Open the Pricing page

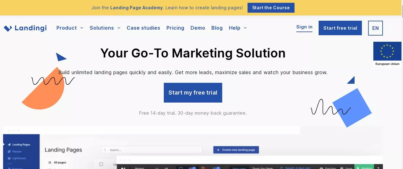tap(175, 28)
